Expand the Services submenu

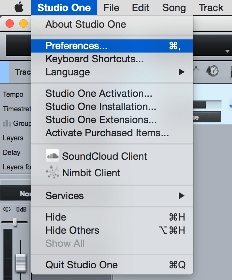[65, 196]
